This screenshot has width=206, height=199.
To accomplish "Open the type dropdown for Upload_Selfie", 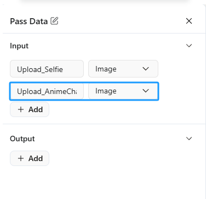I will 123,69.
